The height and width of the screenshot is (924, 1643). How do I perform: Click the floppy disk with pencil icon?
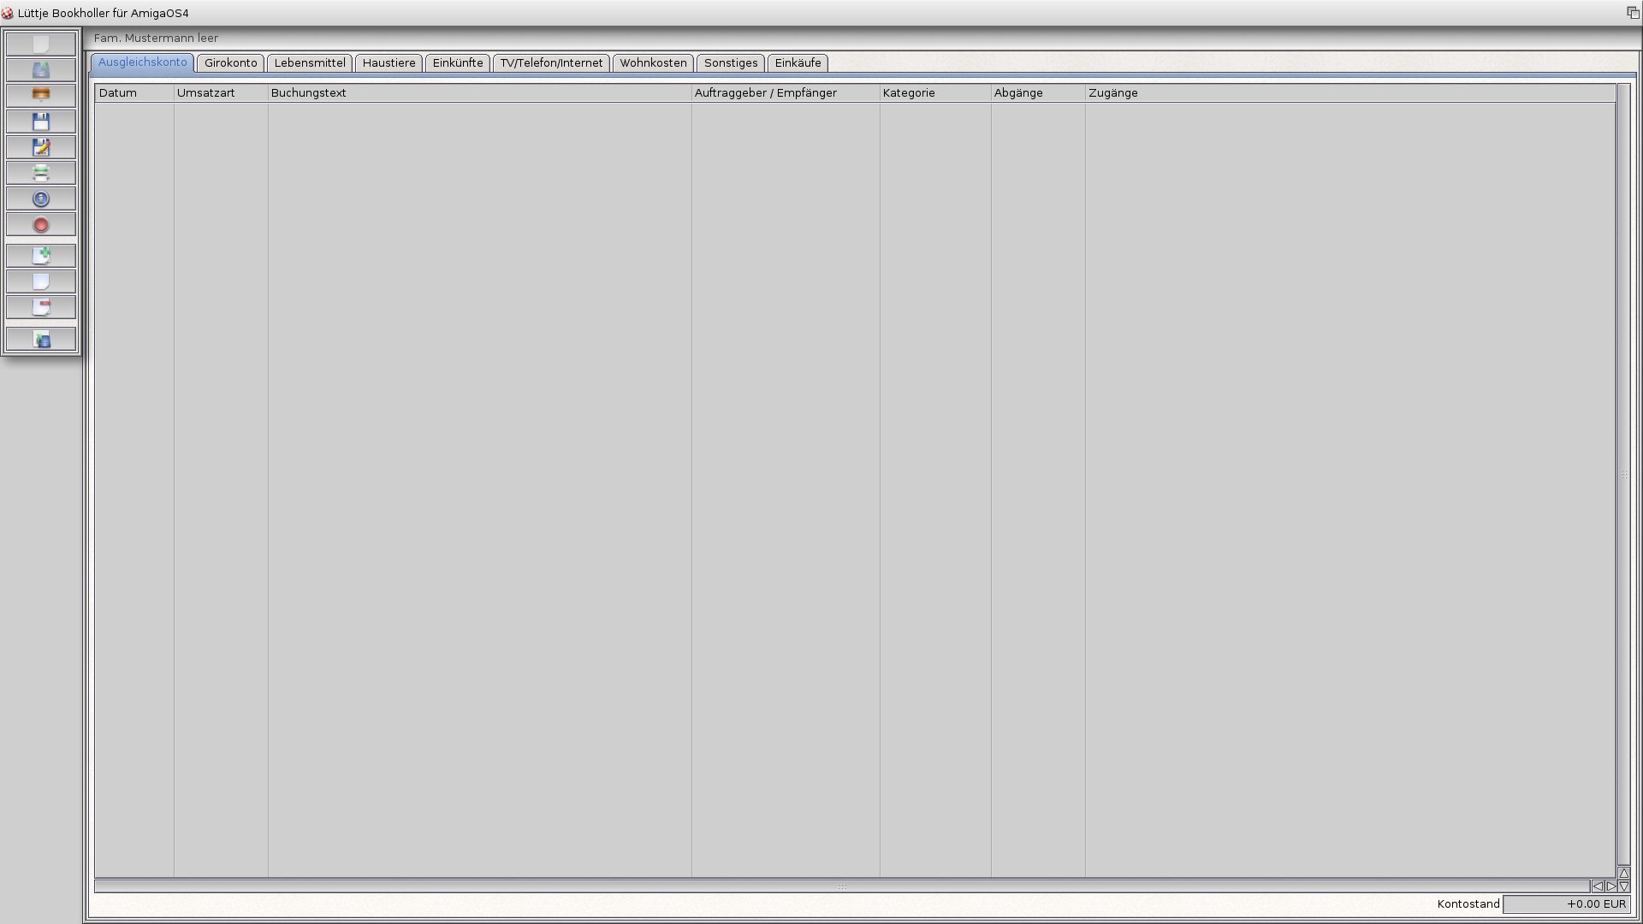tap(40, 147)
